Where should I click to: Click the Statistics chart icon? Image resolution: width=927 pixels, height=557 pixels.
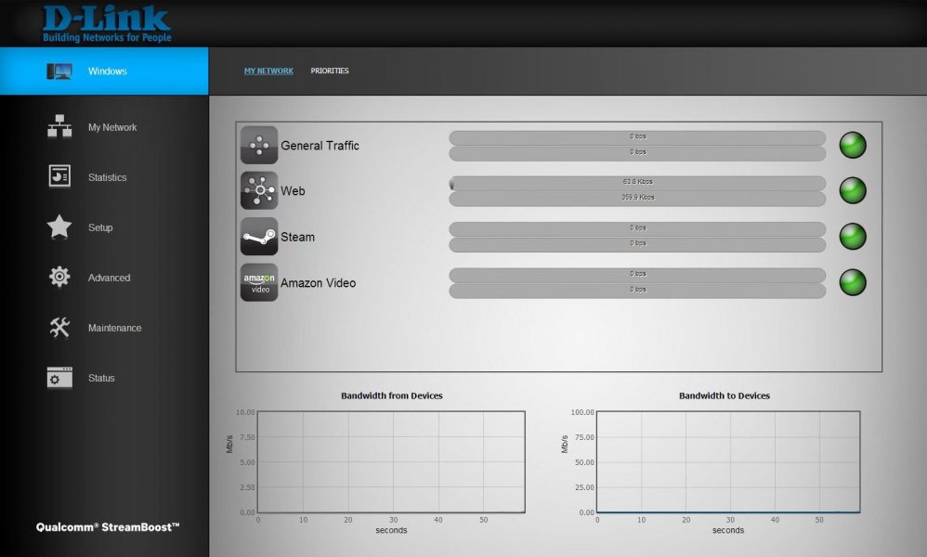click(59, 176)
